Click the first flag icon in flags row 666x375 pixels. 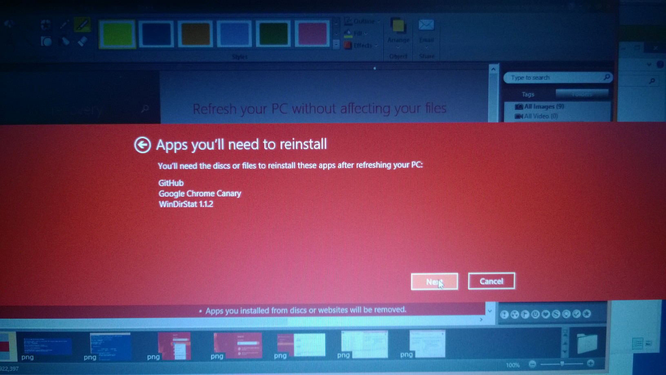point(504,314)
